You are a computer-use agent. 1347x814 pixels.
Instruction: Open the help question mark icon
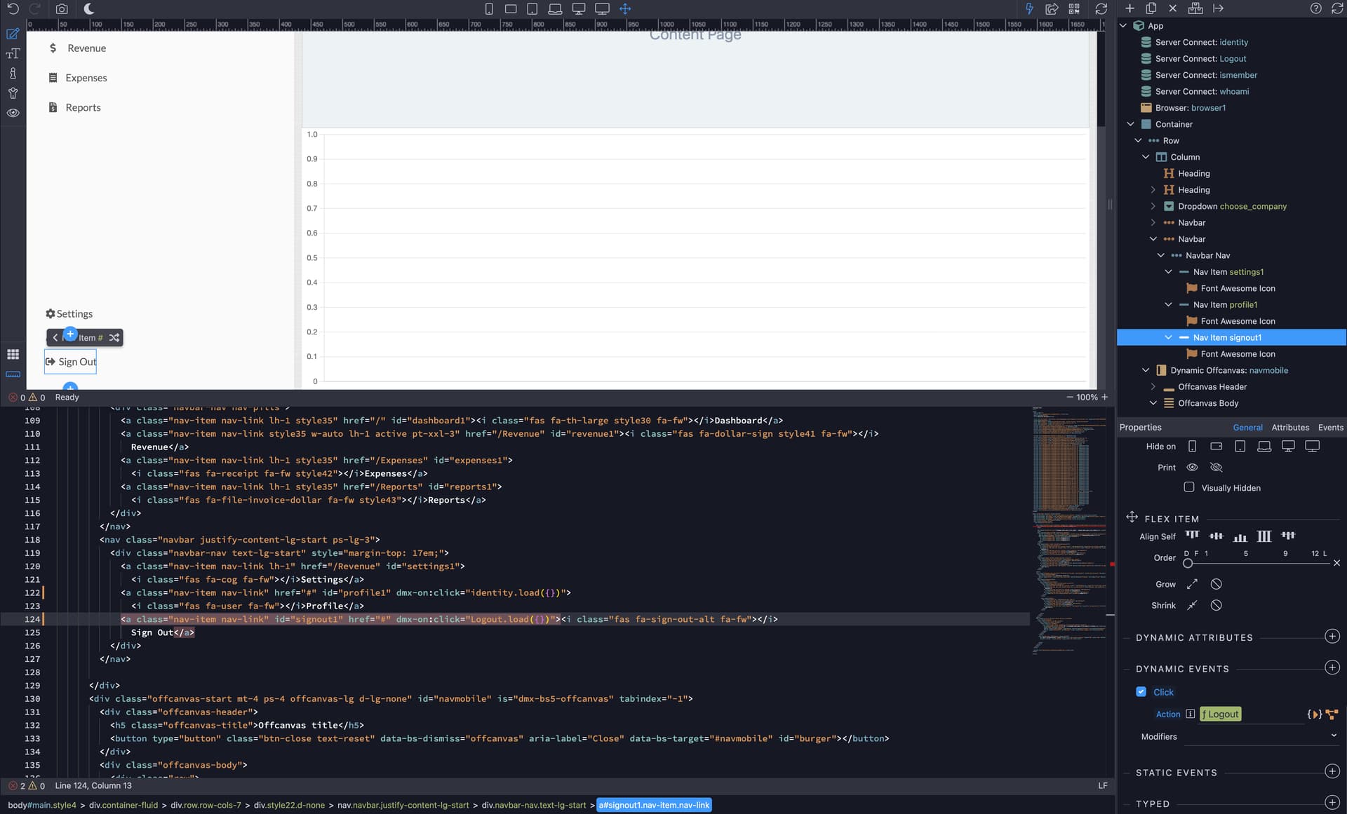1315,8
